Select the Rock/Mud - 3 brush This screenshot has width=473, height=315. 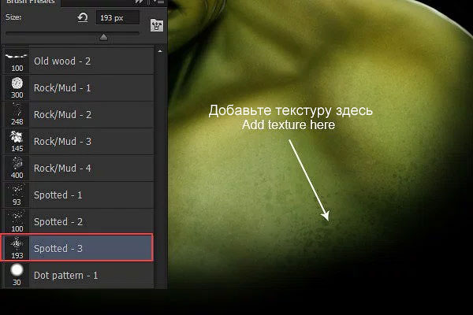click(x=78, y=142)
